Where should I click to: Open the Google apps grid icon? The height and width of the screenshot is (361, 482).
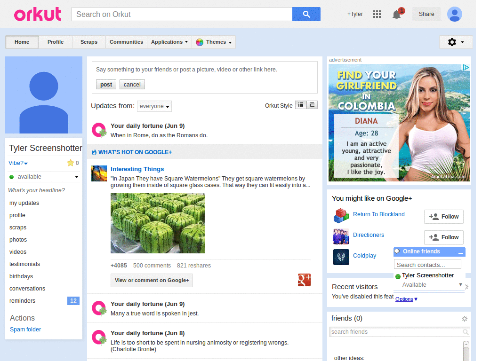pos(377,14)
